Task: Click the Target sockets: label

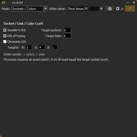Action: (52, 30)
